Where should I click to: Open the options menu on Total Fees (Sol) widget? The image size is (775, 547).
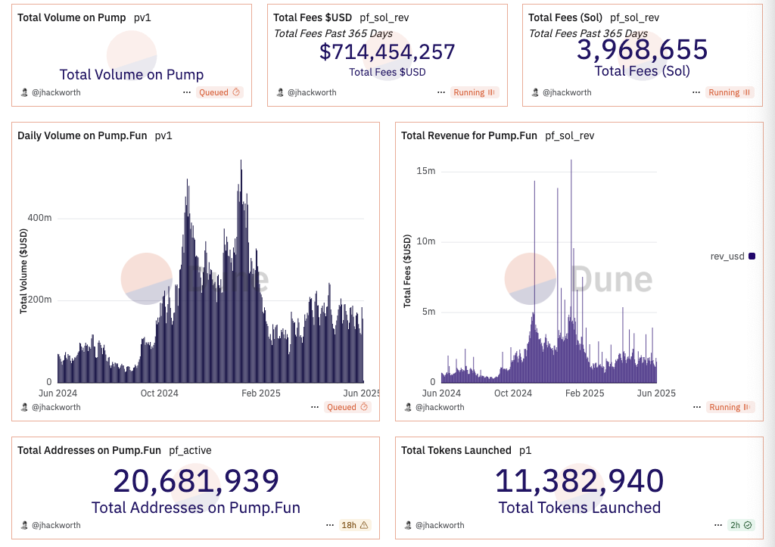(x=695, y=92)
